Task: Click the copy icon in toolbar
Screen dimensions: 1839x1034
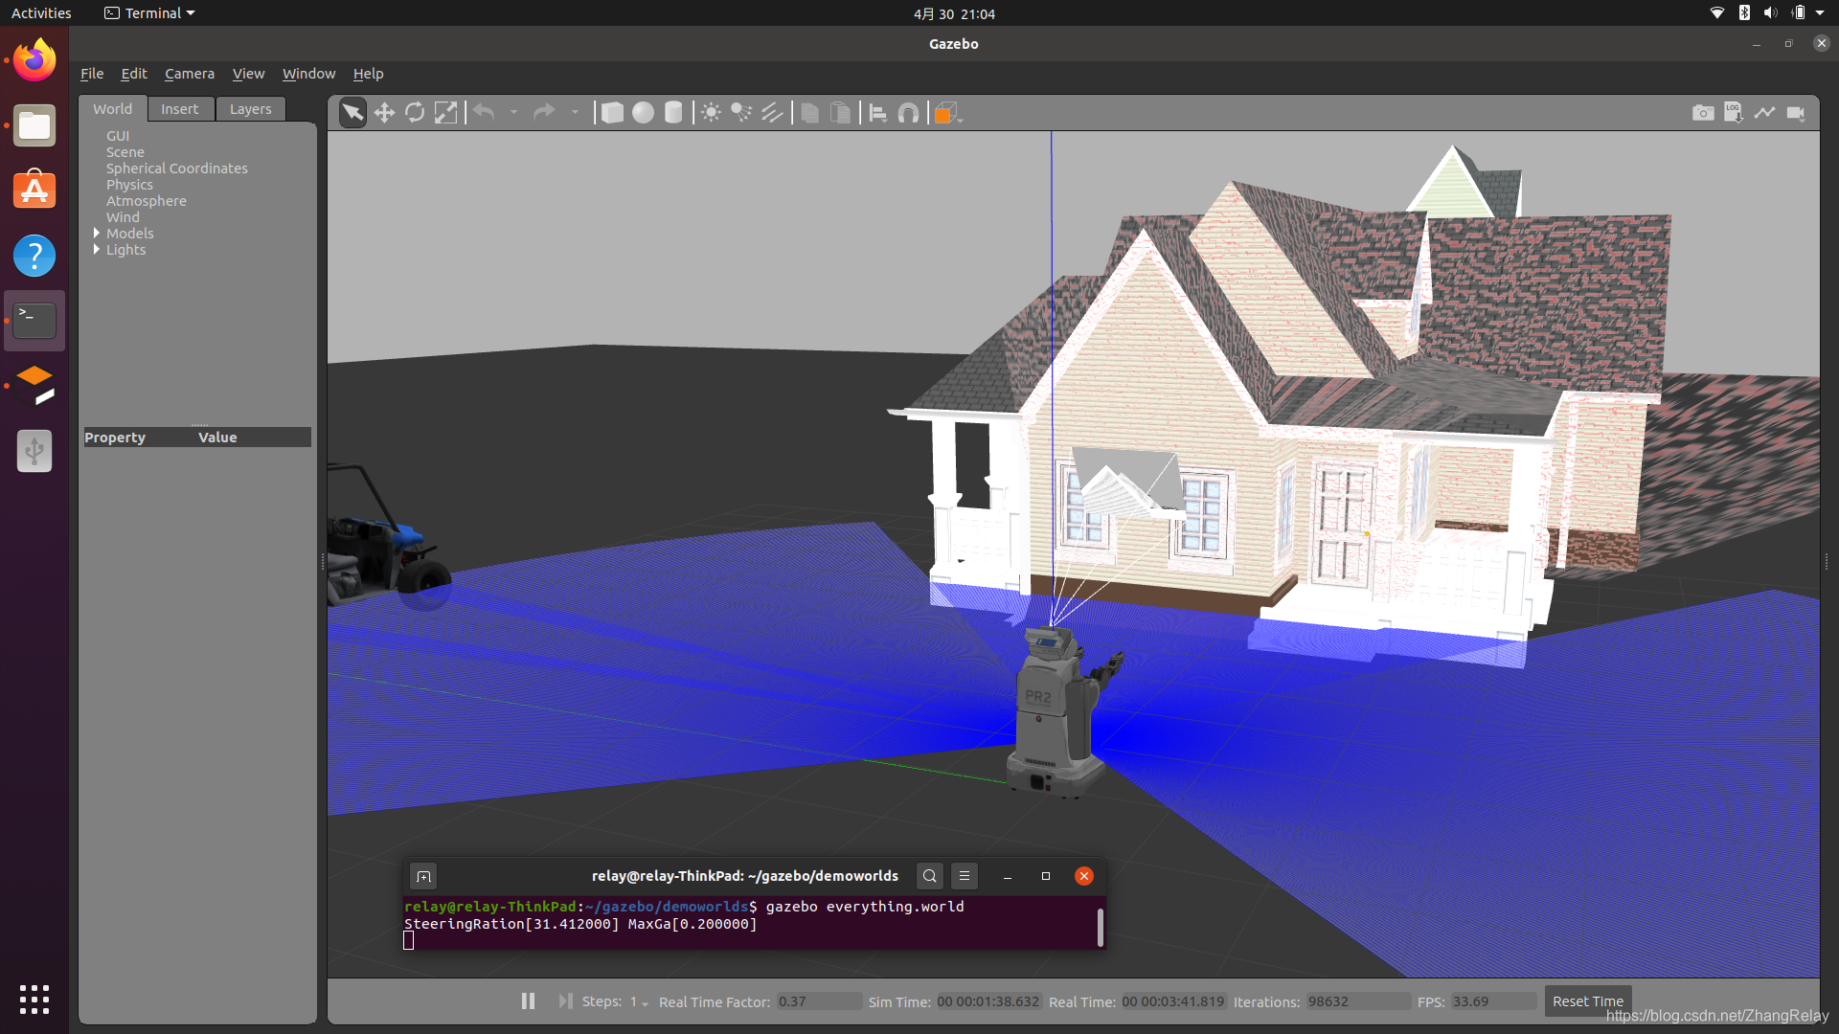Action: tap(809, 113)
